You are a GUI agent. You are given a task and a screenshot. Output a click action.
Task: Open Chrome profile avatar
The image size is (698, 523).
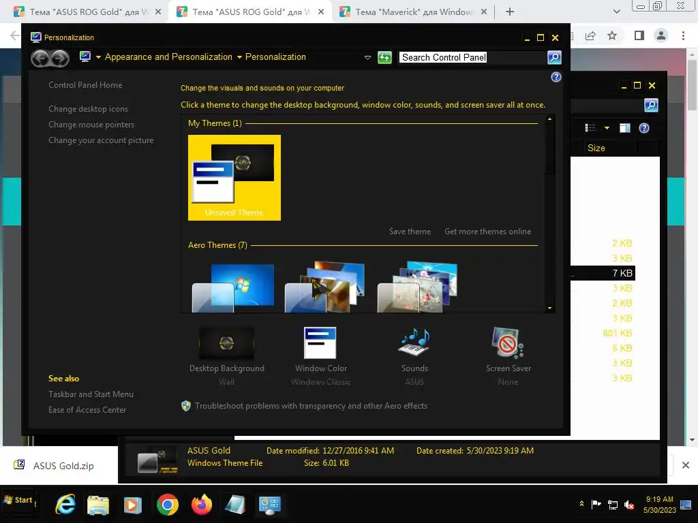tap(661, 35)
